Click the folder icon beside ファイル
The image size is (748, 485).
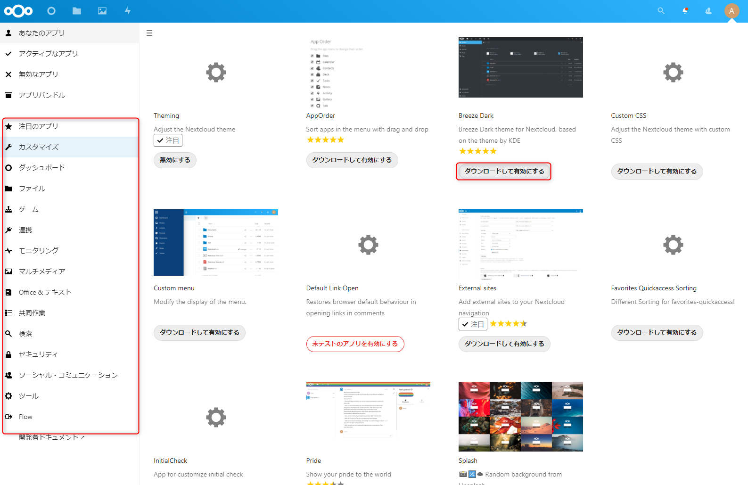click(8, 189)
